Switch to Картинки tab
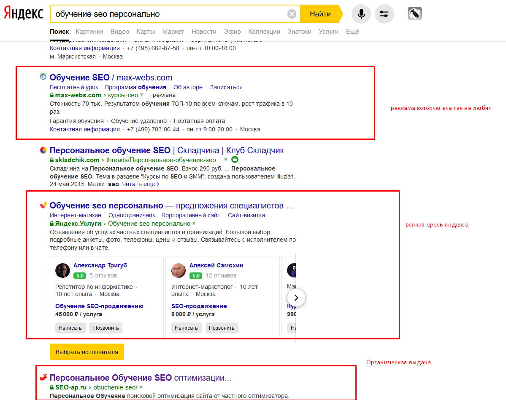 click(x=89, y=32)
